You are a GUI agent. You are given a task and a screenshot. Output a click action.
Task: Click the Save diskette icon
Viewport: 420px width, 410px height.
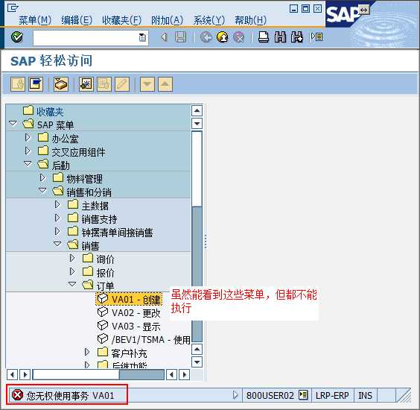(x=180, y=37)
